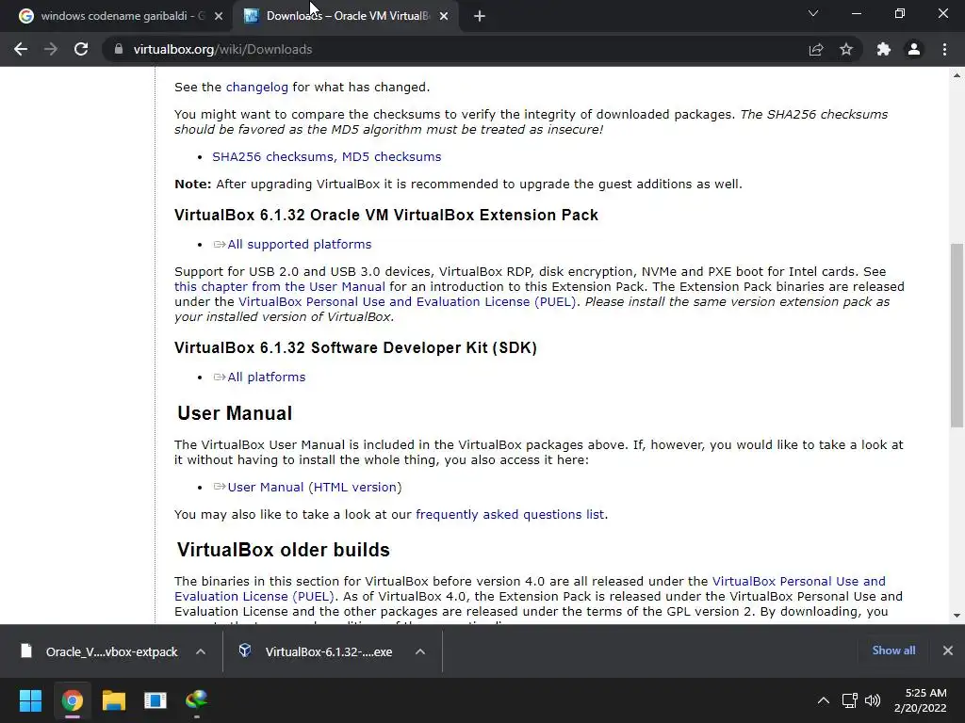Click the VirtualBox older builds heading
This screenshot has width=965, height=723.
[283, 550]
